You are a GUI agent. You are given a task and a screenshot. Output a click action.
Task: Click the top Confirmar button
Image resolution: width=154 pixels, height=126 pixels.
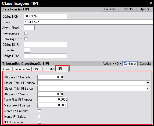(x=110, y=9)
